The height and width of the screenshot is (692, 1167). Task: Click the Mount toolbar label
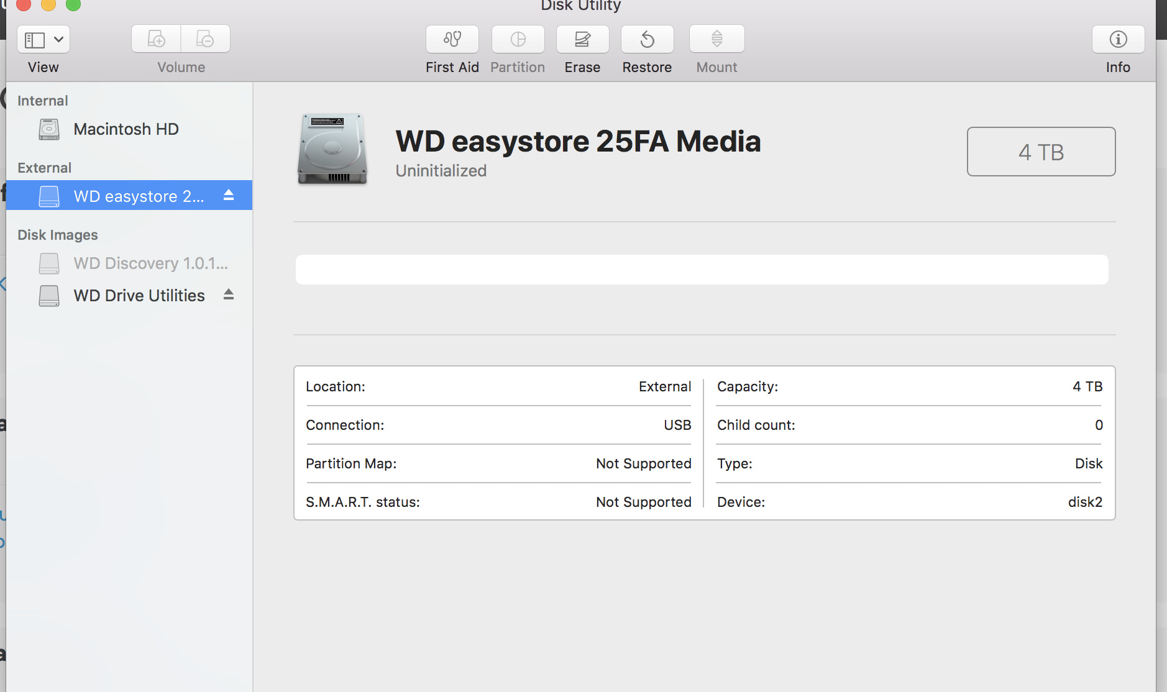pyautogui.click(x=717, y=67)
